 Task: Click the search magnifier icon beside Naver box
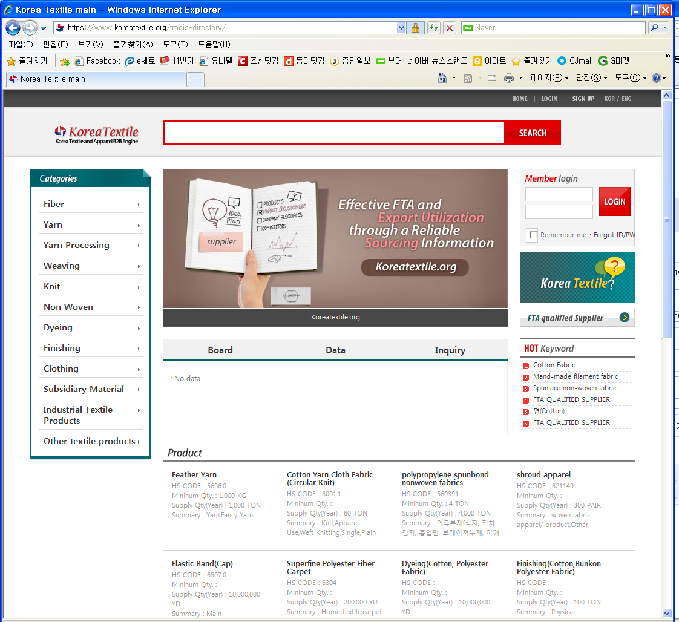(x=654, y=28)
